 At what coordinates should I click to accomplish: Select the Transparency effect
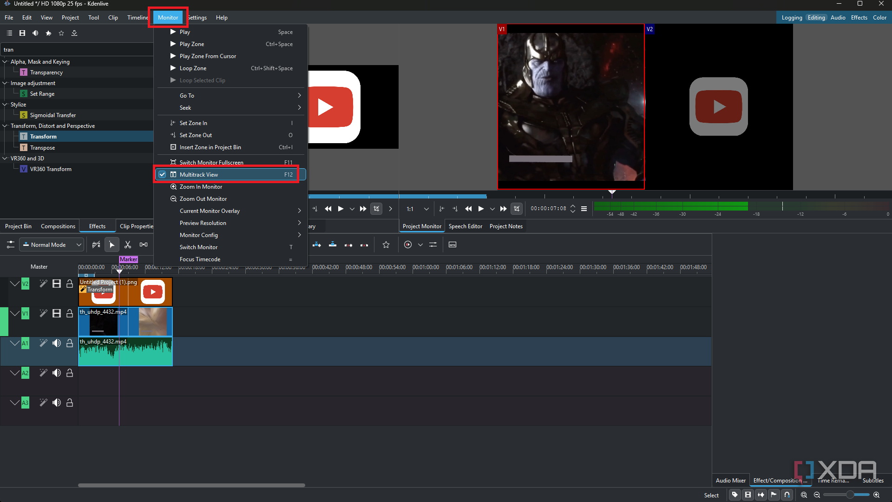tap(46, 72)
